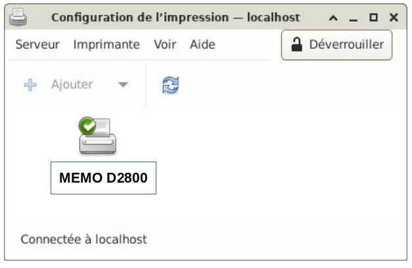412x268 pixels.
Task: Click the Connectée à localhost status bar
Action: pyautogui.click(x=84, y=239)
